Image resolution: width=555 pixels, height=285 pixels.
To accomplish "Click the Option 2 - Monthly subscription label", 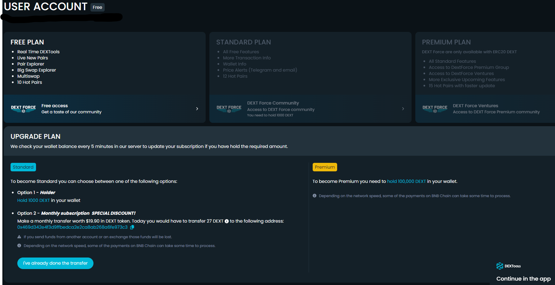I will coord(53,213).
